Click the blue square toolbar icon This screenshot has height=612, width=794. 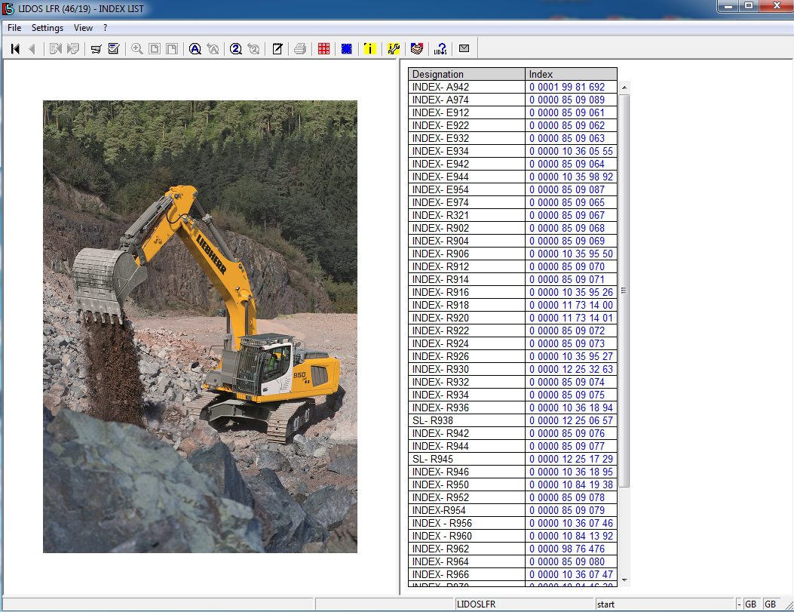[x=346, y=49]
